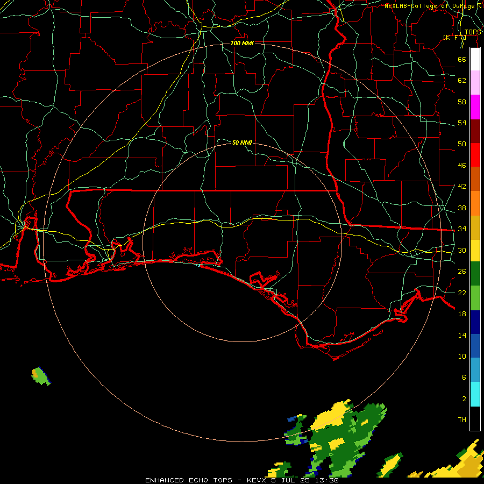The height and width of the screenshot is (484, 484).
Task: Select the medium blue 10-14 kft swatch
Action: coord(475,346)
